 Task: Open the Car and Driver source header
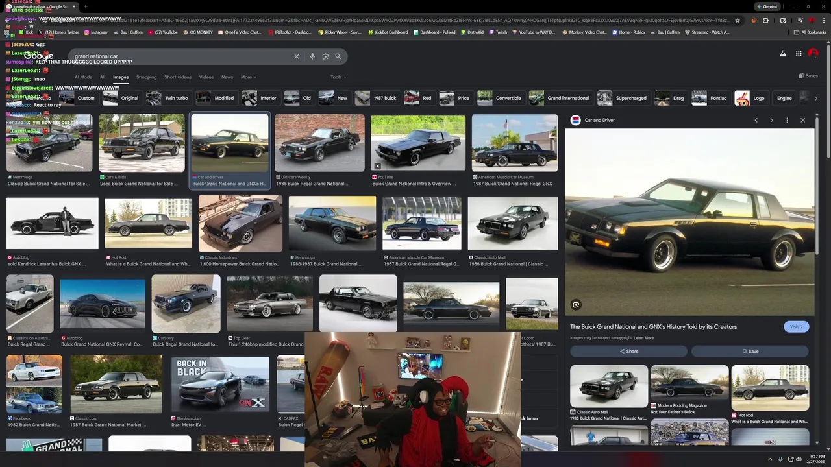pyautogui.click(x=593, y=120)
